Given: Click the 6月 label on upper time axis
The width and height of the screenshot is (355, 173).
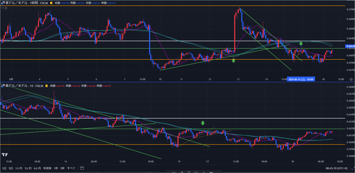Looking at the screenshot, I should (x=11, y=79).
